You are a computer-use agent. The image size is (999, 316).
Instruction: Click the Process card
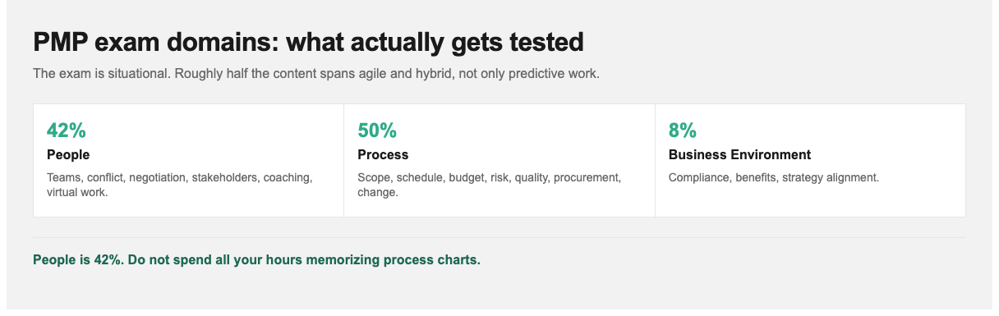499,160
